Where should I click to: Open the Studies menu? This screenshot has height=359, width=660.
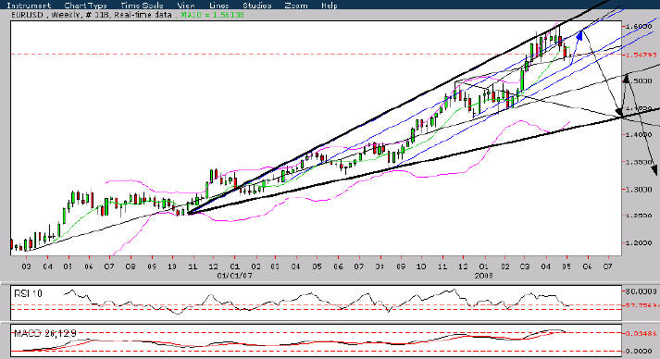pyautogui.click(x=256, y=6)
